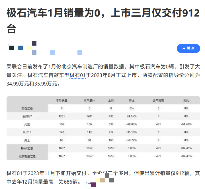
Task: Open the 北京汽车 underlined link
Action: click(72, 67)
